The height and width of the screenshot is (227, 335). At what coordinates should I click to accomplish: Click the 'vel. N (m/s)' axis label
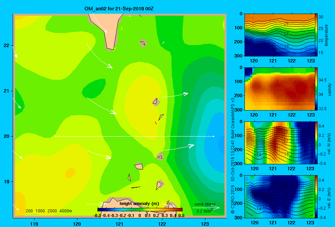click(329, 144)
